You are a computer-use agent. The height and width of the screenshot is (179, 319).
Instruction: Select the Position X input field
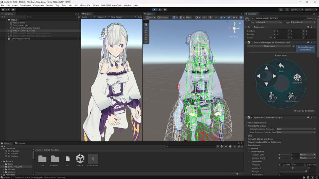[282, 31]
